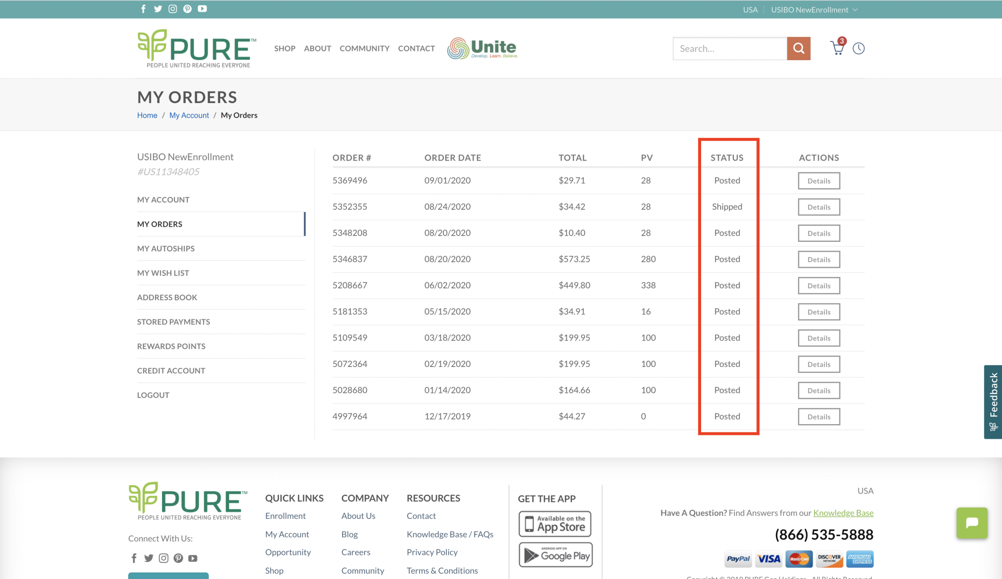
Task: View Details for order 5346837
Action: tap(819, 259)
